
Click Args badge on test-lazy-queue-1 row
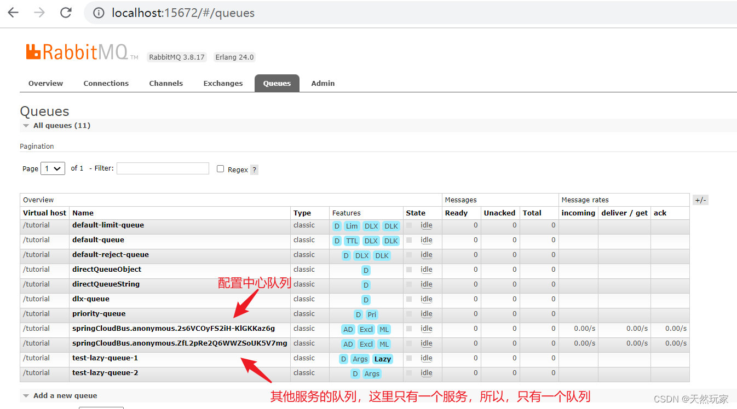pyautogui.click(x=360, y=359)
